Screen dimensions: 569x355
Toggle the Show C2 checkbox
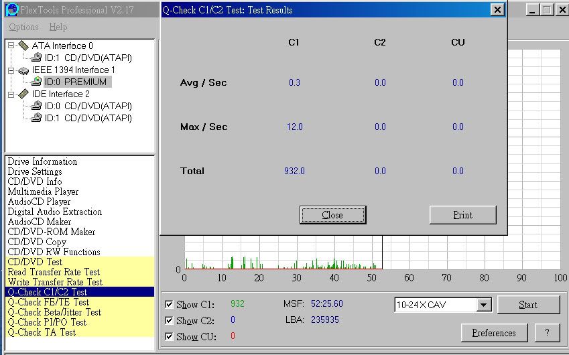[x=169, y=320]
